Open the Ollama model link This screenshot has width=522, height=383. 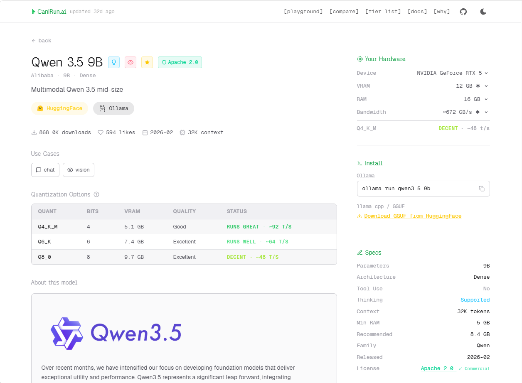(114, 108)
